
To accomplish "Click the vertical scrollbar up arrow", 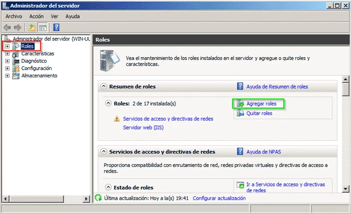I will pyautogui.click(x=345, y=79).
